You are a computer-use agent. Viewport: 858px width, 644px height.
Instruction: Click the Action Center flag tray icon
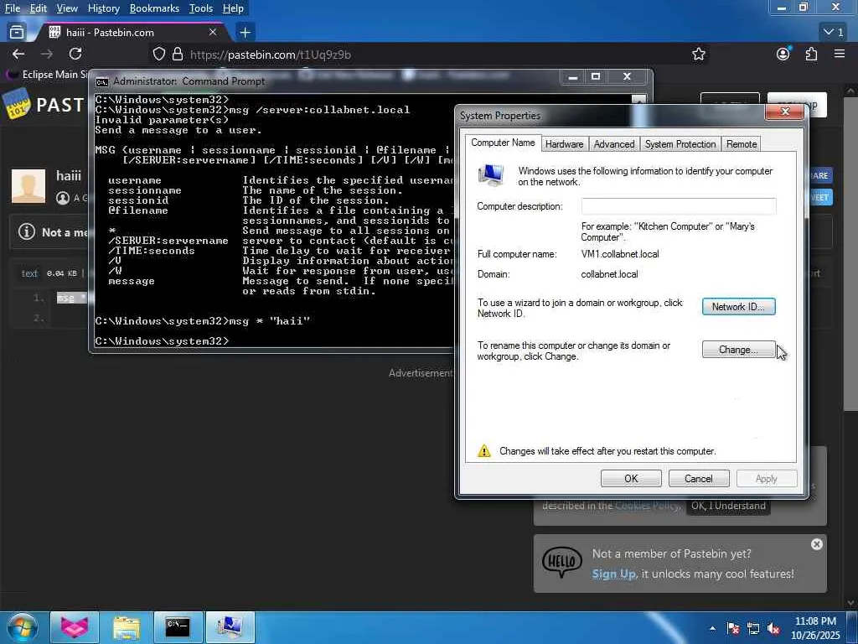pos(732,628)
